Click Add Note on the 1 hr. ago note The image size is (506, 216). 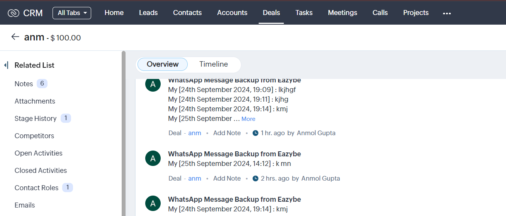coord(227,133)
